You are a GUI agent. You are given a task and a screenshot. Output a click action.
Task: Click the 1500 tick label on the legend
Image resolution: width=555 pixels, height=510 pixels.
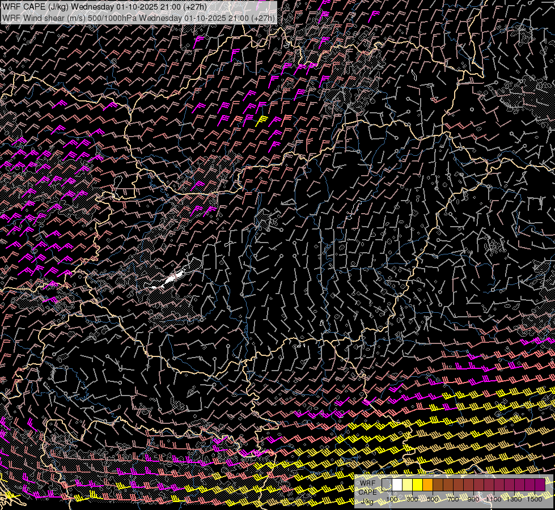(534, 499)
